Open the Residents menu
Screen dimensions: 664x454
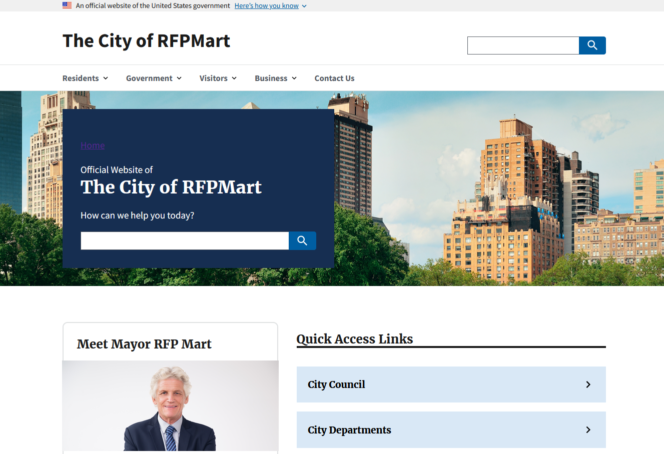coord(81,78)
